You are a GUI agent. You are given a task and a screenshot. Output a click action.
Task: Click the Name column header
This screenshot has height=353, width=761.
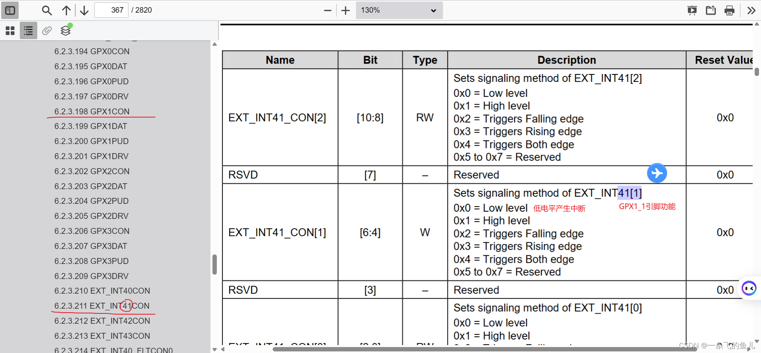tap(280, 60)
